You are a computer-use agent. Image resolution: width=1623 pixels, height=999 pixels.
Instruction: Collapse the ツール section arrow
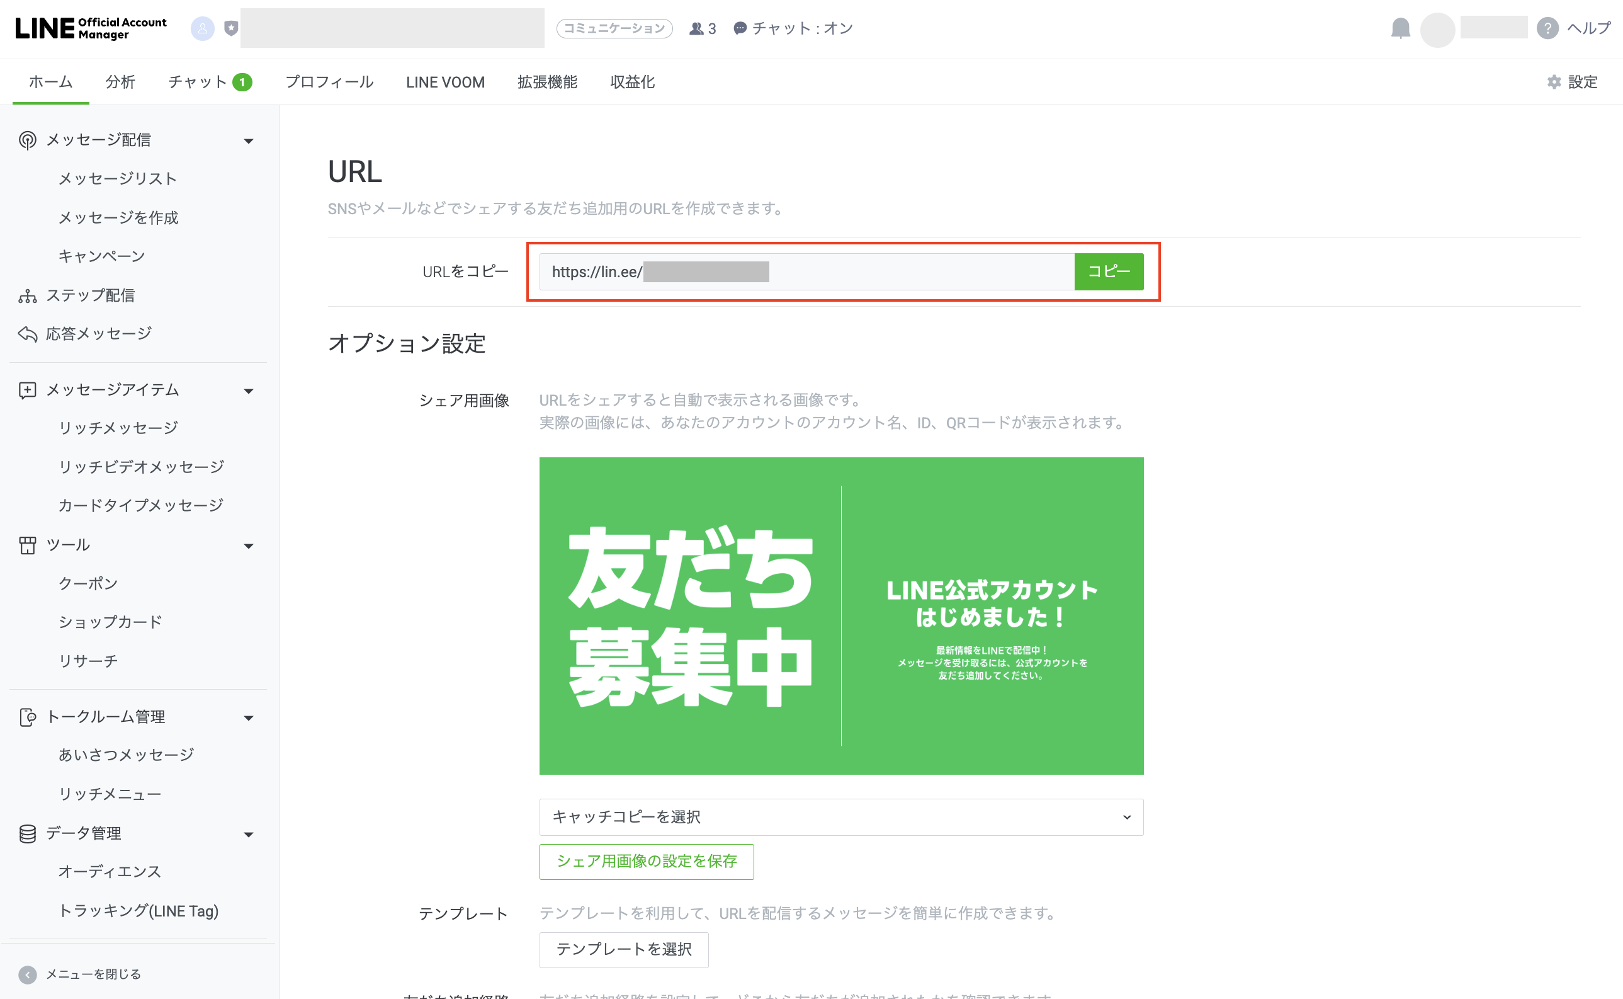pyautogui.click(x=248, y=546)
